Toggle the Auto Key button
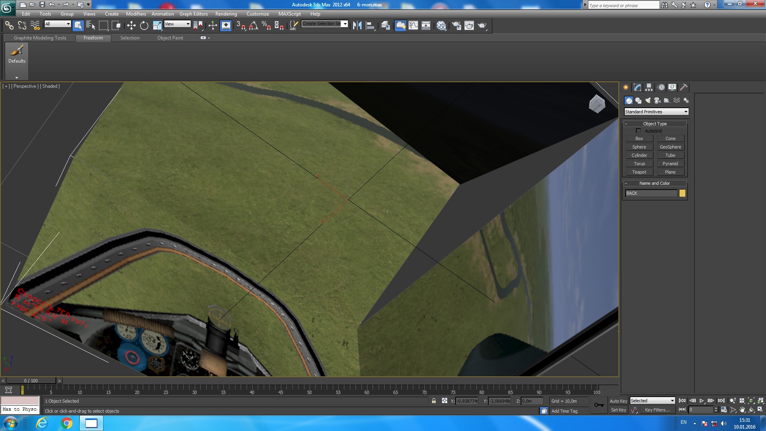Viewport: 766px width, 431px height. pos(618,401)
